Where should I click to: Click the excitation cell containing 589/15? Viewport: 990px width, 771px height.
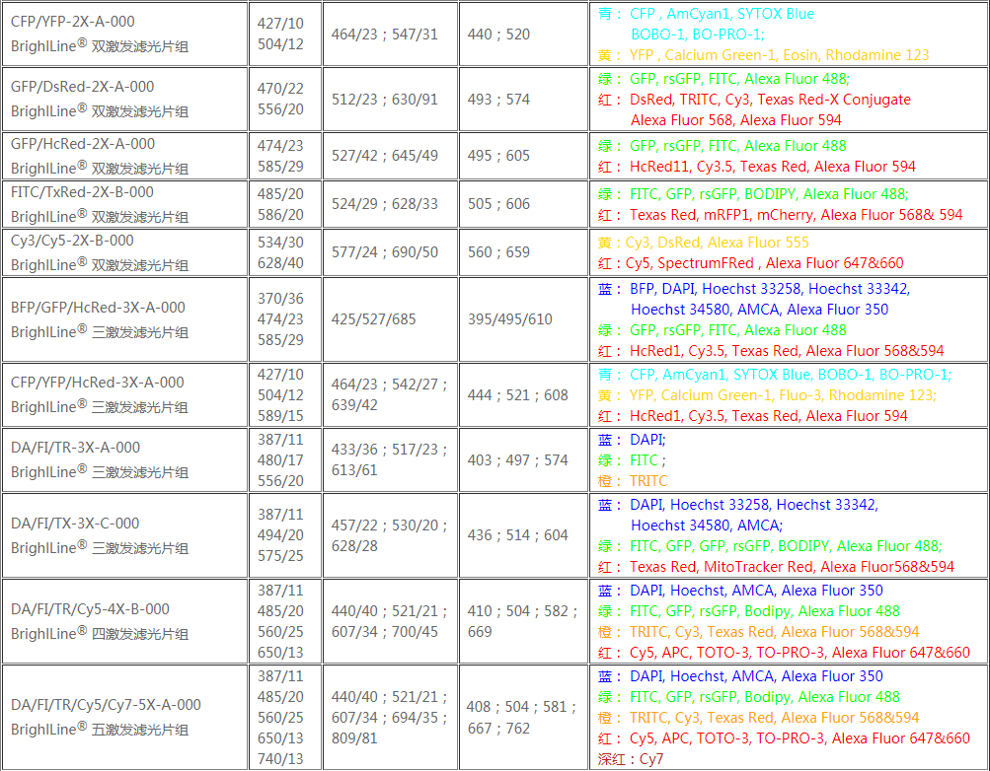click(285, 395)
